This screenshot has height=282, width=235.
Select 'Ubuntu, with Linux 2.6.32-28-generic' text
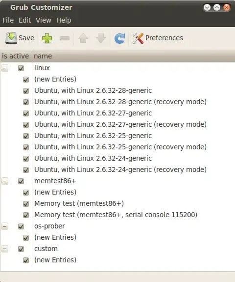click(93, 90)
